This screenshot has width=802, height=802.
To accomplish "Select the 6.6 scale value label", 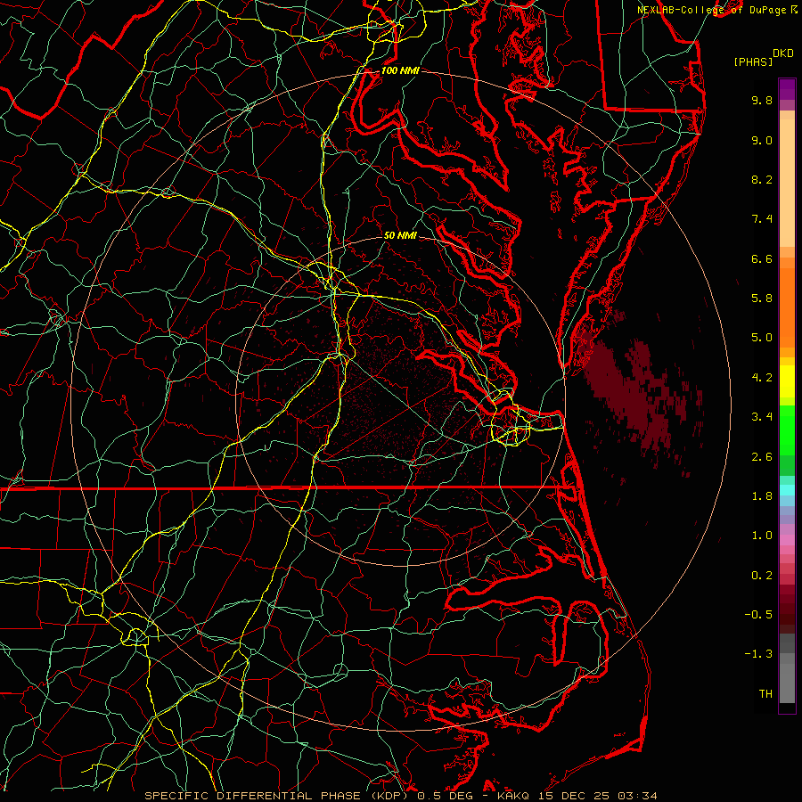I will [762, 258].
